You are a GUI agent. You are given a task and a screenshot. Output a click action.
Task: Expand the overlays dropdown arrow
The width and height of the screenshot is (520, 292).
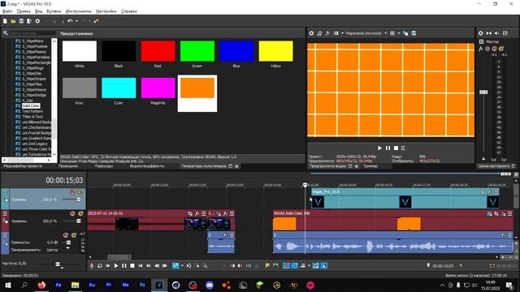[399, 33]
